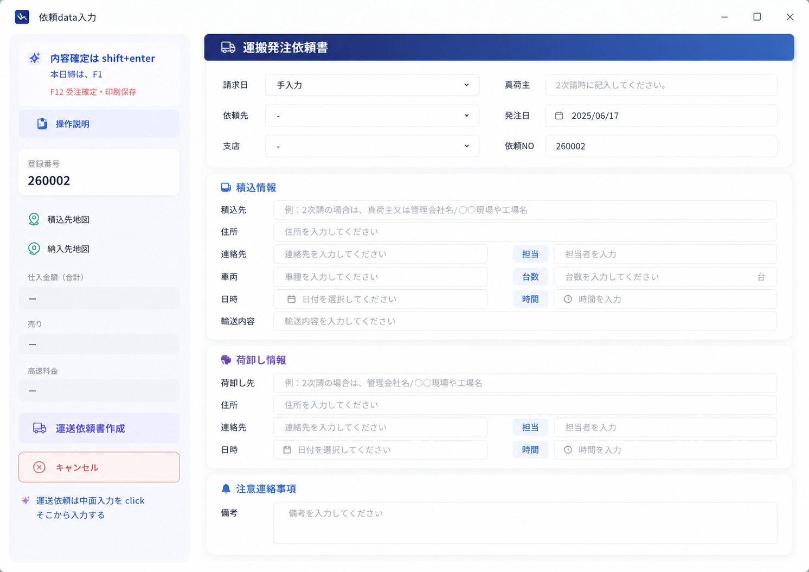Click the 本日締は、F1 text

[76, 74]
